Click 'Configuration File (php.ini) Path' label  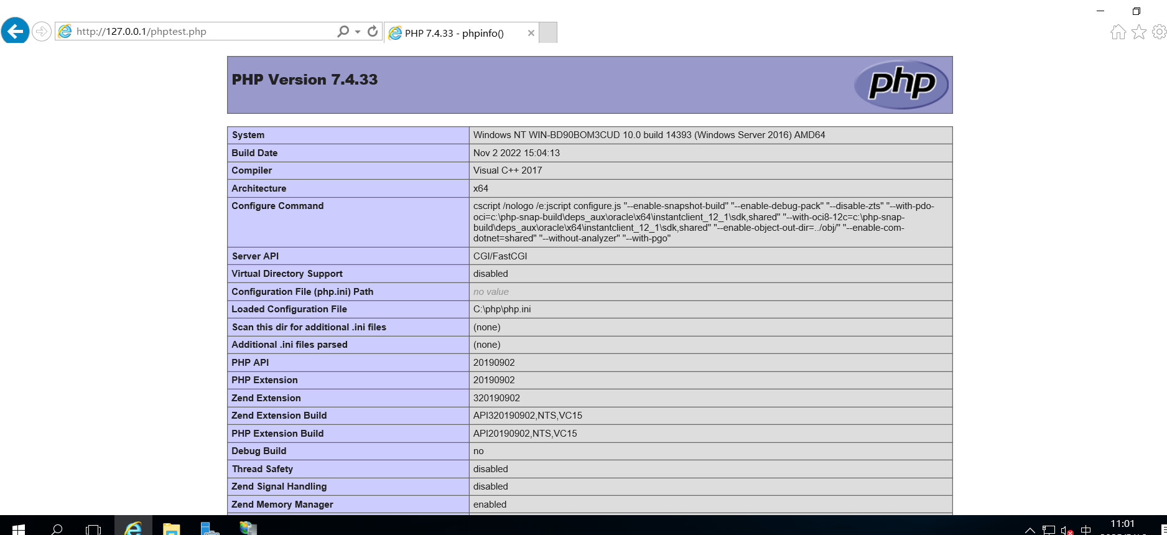click(x=302, y=292)
